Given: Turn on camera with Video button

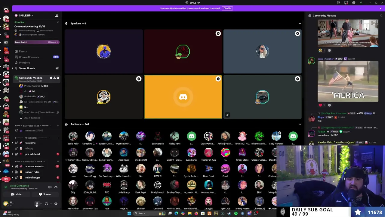Looking at the screenshot, I should click(x=17, y=194).
